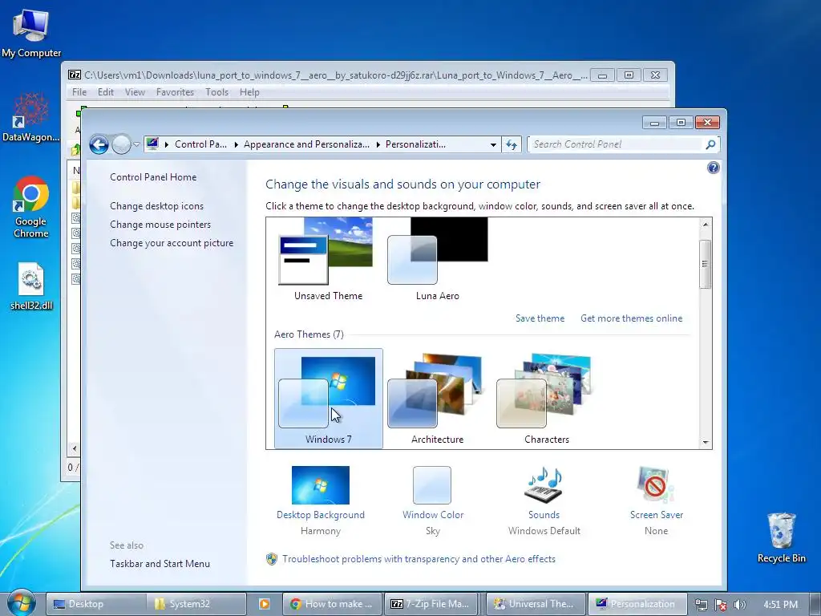Screen dimensions: 821x616
Task: Select the shell32.dll file on the desktop
Action: point(31,286)
